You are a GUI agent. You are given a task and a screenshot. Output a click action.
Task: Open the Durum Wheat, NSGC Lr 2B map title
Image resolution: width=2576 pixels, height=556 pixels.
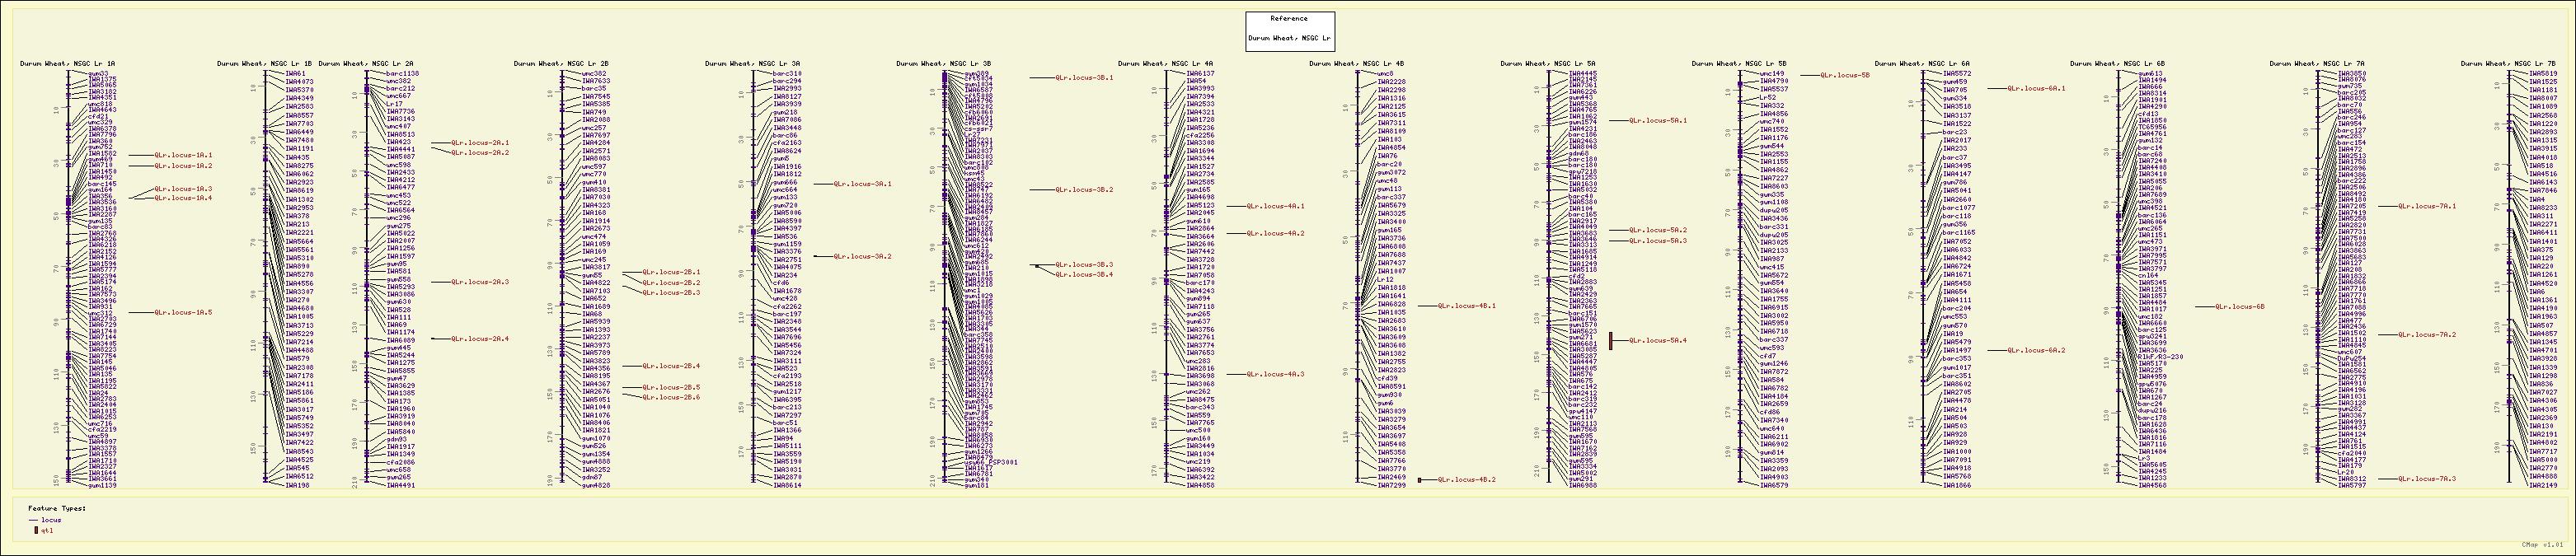point(561,63)
